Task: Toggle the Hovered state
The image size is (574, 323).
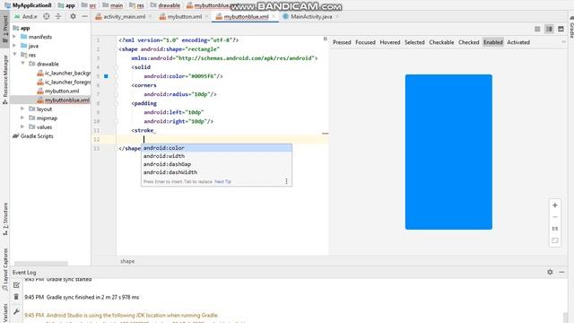Action: pyautogui.click(x=390, y=42)
